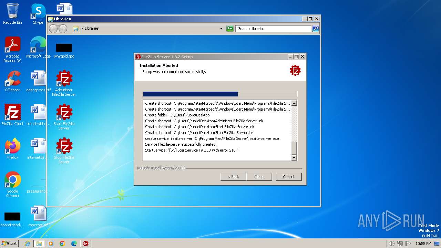This screenshot has width=441, height=248.
Task: Click the search magnifier in Libraries window
Action: tap(316, 29)
